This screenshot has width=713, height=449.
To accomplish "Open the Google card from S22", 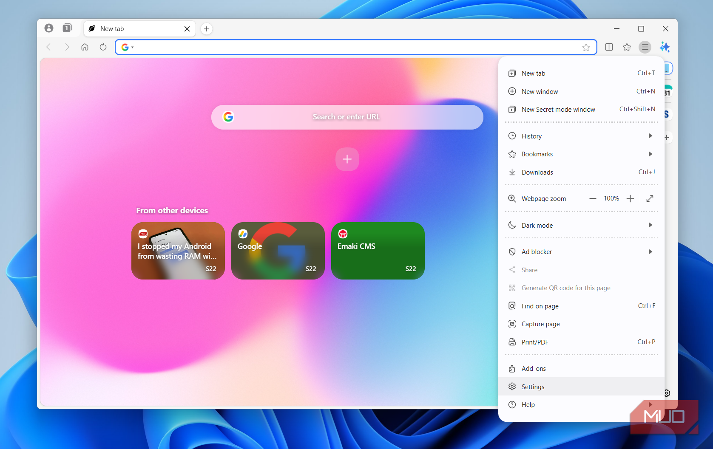I will 278,251.
